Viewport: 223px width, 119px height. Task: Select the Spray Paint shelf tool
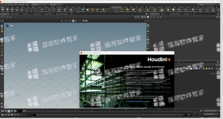tap(59, 10)
